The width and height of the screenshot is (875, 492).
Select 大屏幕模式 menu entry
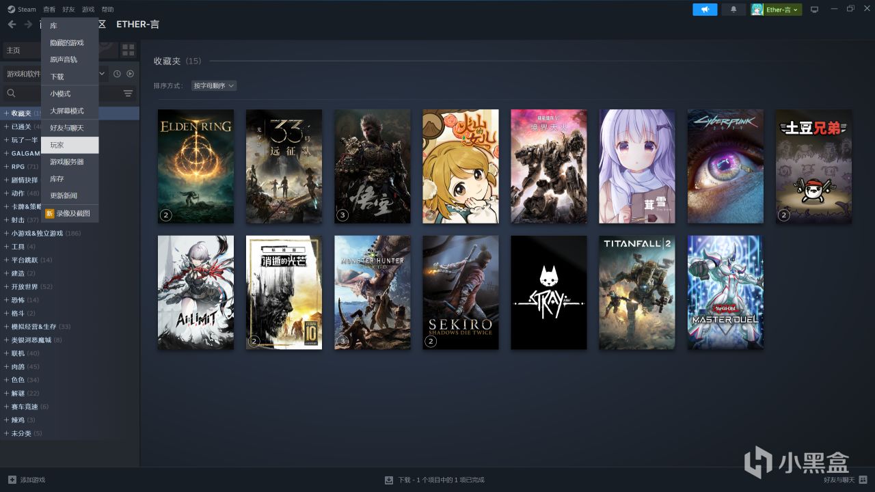70,111
